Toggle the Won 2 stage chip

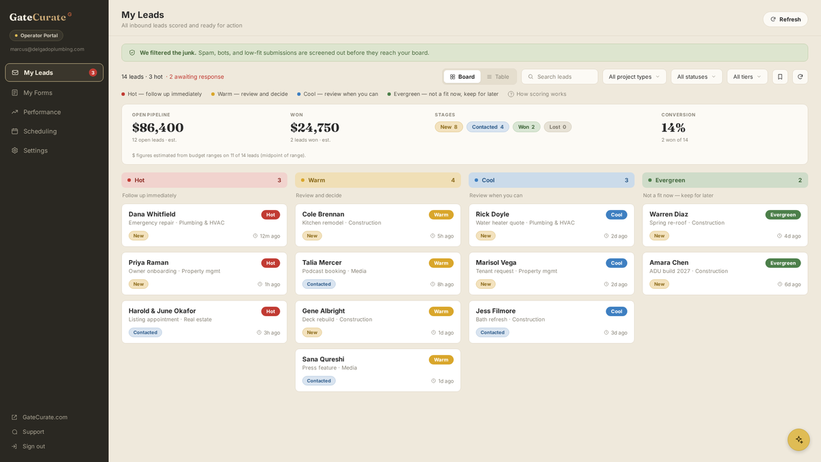[x=526, y=127]
